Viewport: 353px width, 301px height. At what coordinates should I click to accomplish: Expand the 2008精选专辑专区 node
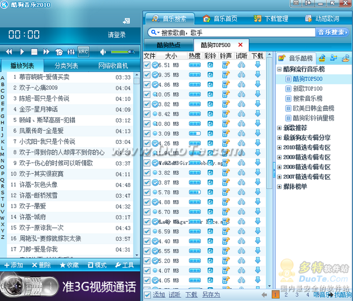pyautogui.click(x=280, y=167)
